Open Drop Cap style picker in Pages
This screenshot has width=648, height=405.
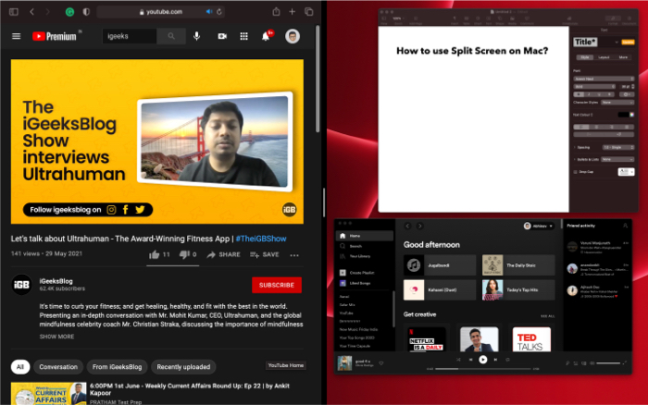626,172
